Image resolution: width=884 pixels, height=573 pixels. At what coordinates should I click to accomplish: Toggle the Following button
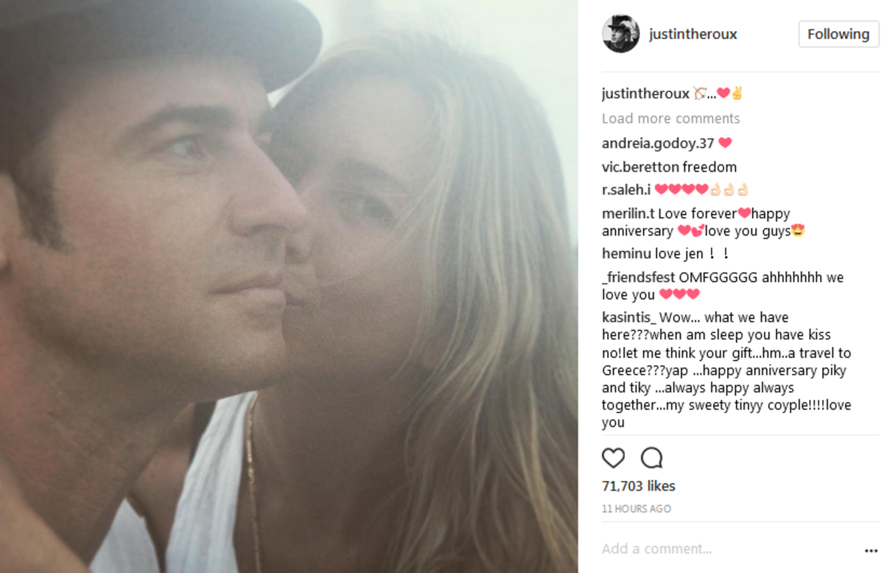[x=838, y=34]
